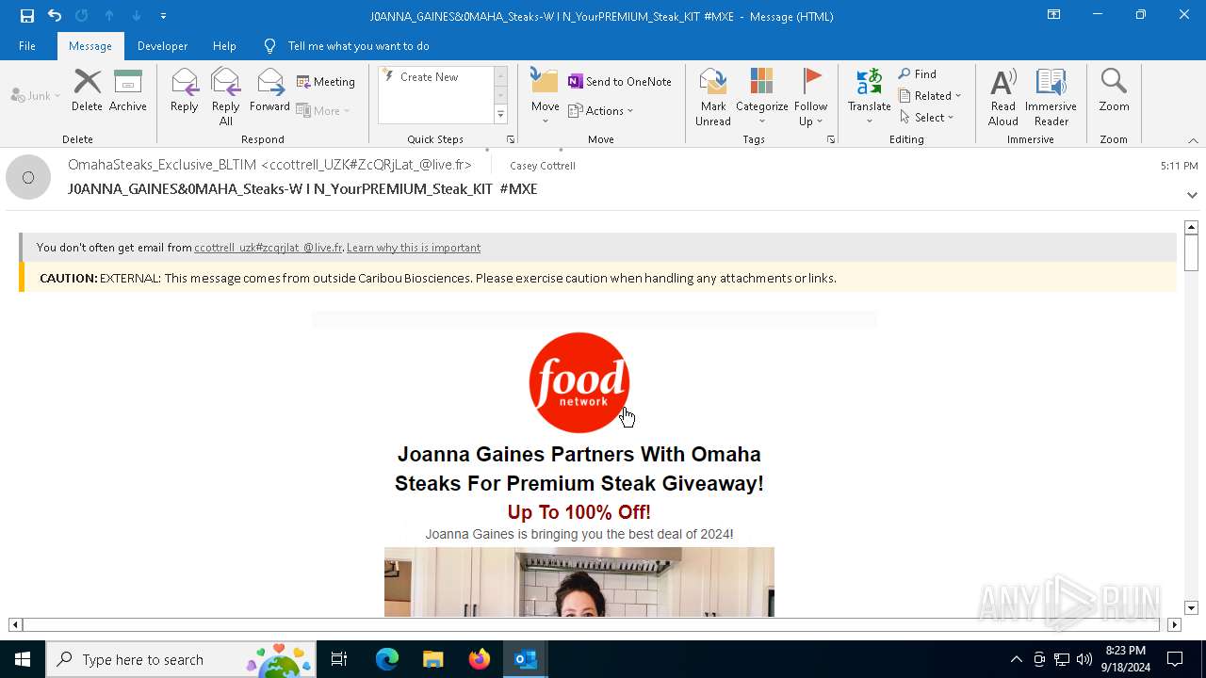Open the Select dropdown
The image size is (1206, 678).
(927, 118)
